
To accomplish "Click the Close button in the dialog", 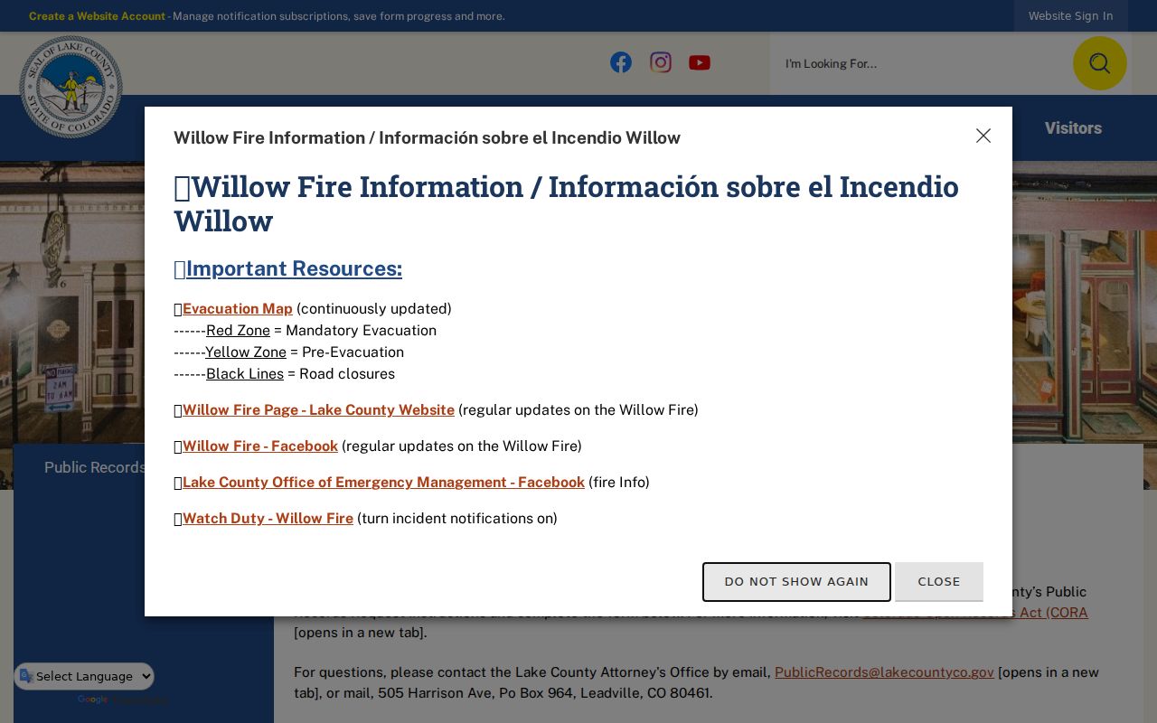I will [939, 581].
